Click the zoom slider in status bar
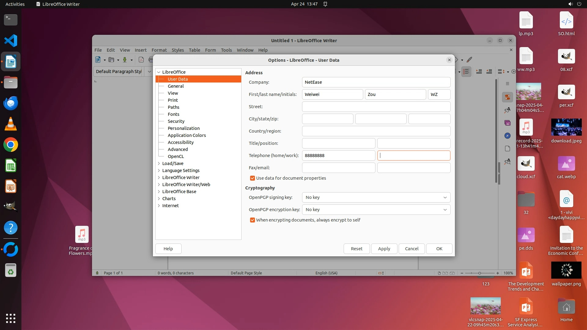The width and height of the screenshot is (587, 330). (479, 273)
